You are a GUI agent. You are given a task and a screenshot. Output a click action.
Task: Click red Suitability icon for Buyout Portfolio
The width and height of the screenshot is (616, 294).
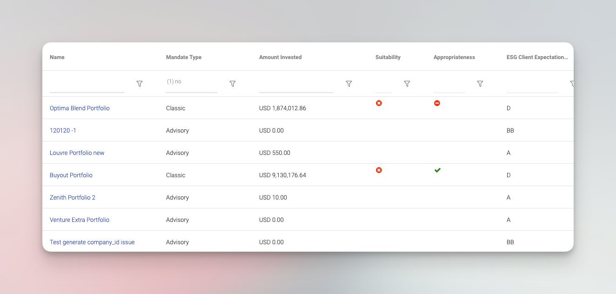(379, 170)
